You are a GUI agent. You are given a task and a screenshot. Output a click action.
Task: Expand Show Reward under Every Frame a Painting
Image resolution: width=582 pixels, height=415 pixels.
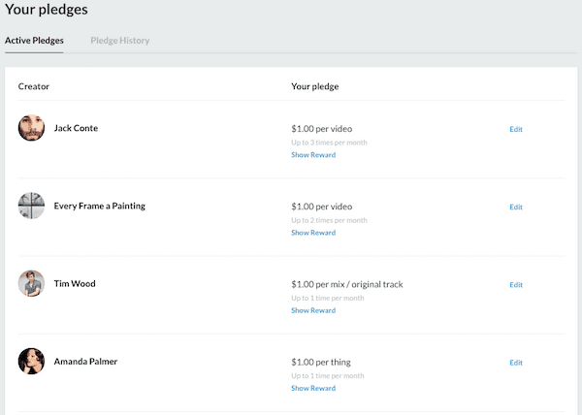[313, 233]
